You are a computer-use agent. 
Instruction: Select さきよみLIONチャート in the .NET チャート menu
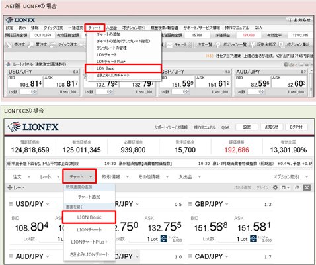pos(112,75)
